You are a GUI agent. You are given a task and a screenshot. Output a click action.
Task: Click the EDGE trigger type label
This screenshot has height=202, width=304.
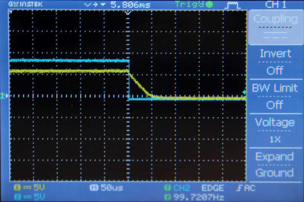tap(213, 188)
